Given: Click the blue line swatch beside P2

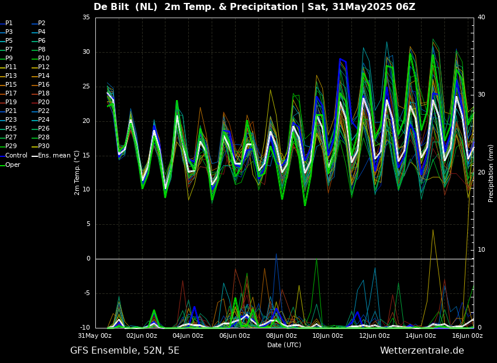Looking at the screenshot, I should pyautogui.click(x=34, y=23).
